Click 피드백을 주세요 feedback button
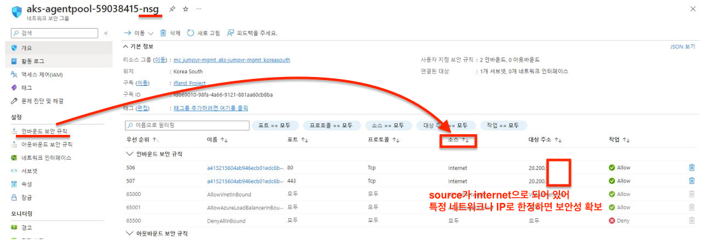Screen dimensions: 709x243 point(252,33)
